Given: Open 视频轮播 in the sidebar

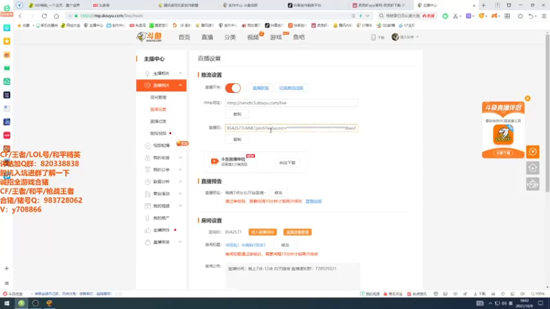Looking at the screenshot, I should 162,146.
